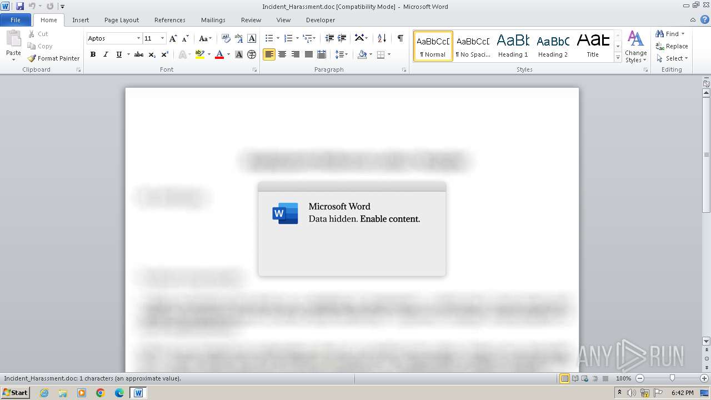The image size is (711, 400).
Task: Click the Paste icon
Action: pyautogui.click(x=13, y=39)
